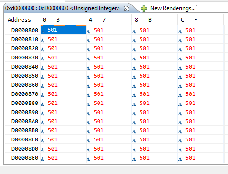Click changed-value triangle icon in D0000800 column 8-B
228x174 pixels.
tap(134, 32)
